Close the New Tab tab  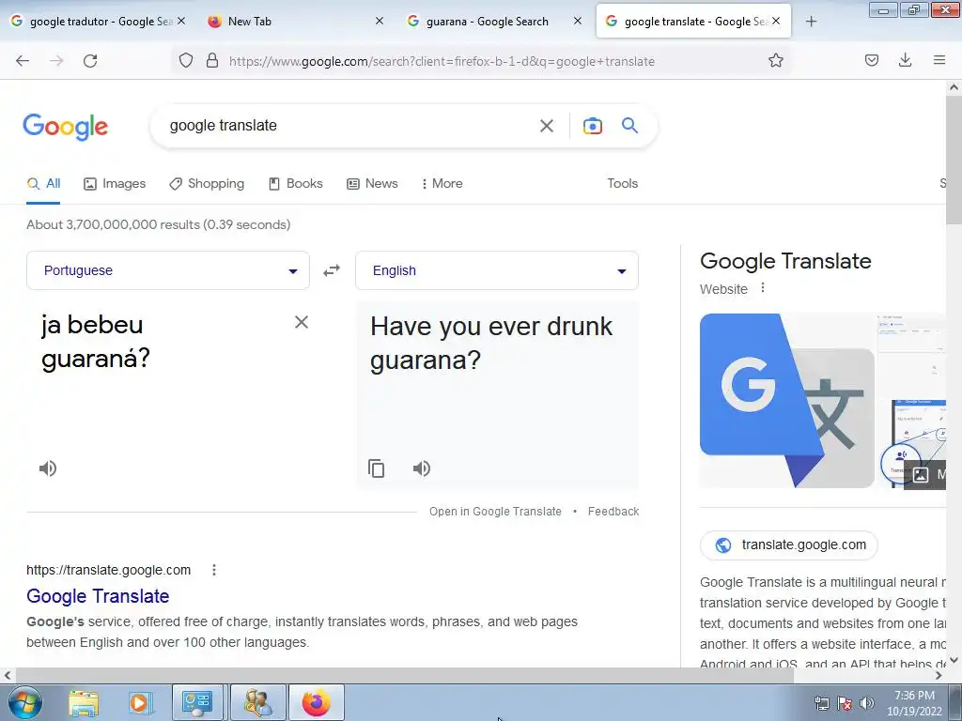pos(380,21)
